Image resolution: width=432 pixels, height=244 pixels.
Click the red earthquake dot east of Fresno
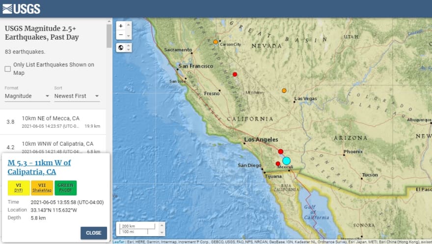point(235,74)
